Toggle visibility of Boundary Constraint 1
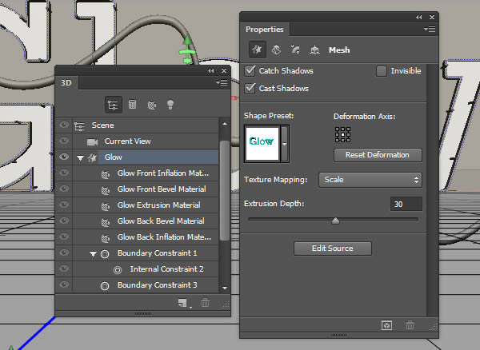 point(64,253)
